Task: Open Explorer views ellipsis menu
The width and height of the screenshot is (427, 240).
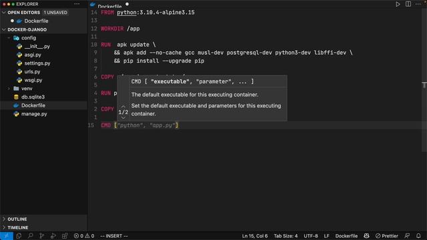Action: pos(77,4)
